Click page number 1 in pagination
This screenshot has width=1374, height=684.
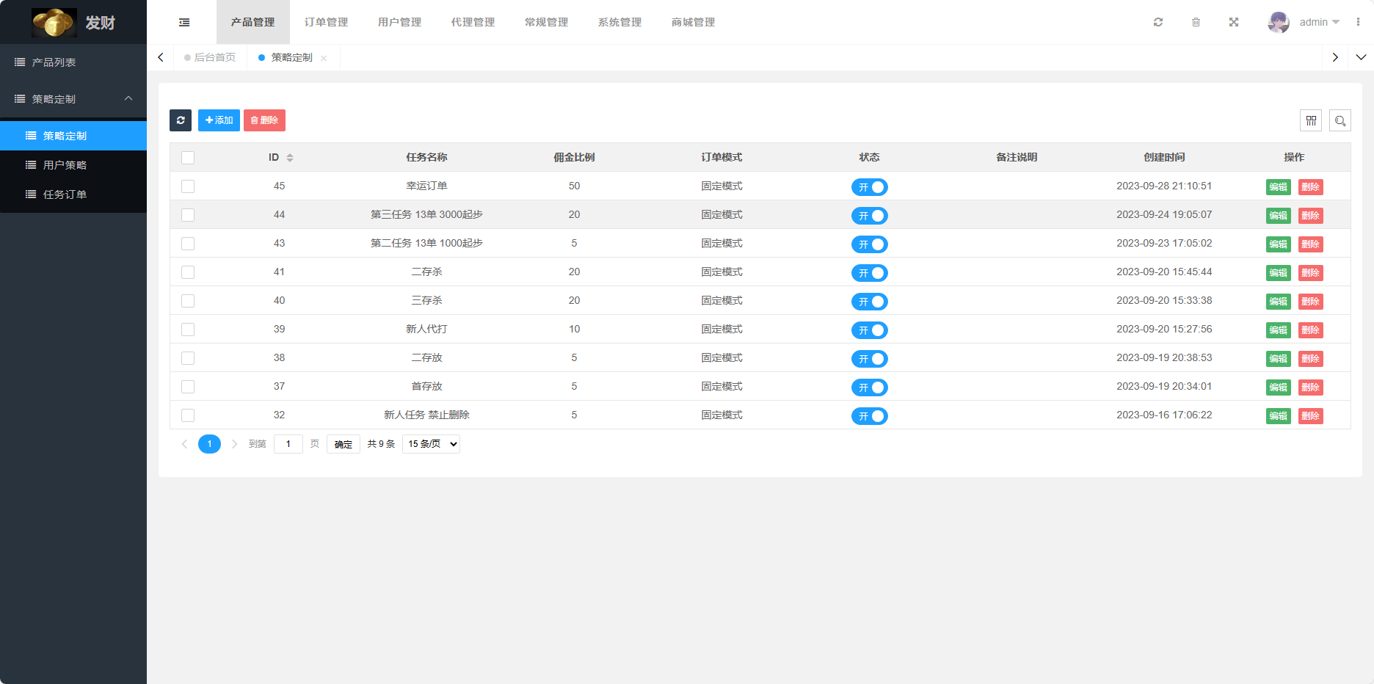[209, 444]
